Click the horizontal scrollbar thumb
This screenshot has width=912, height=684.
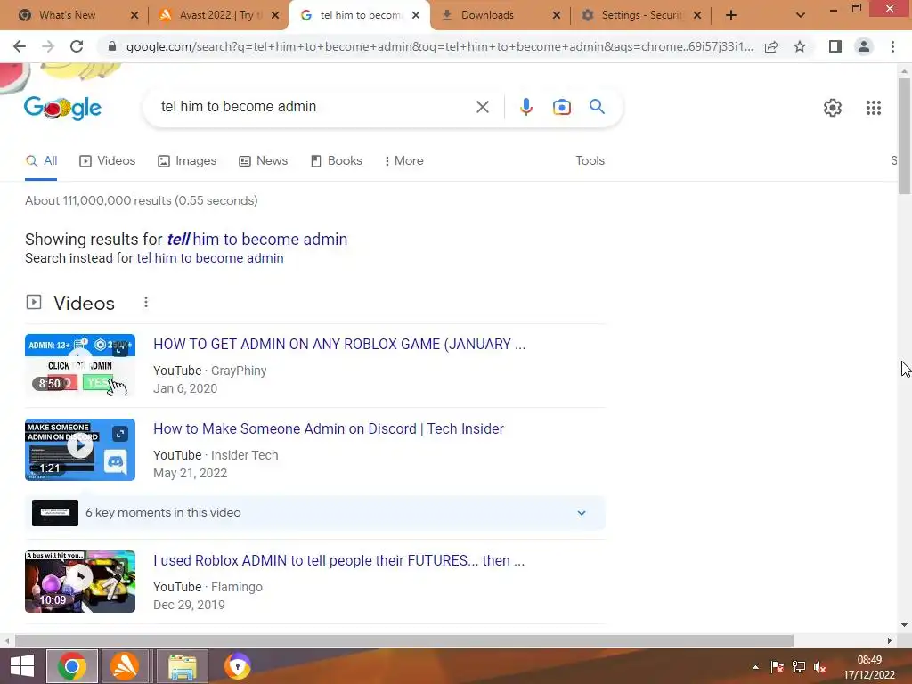pos(403,640)
